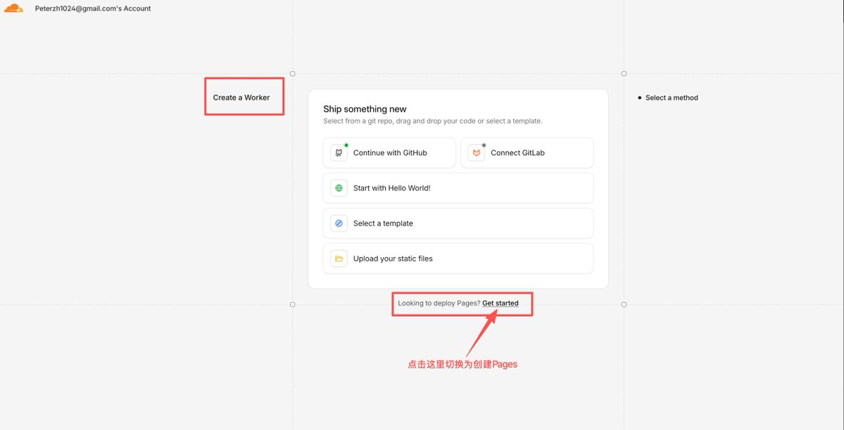Open Peterzh1024@gmail.com's Account
Screen dimensions: 844x430
(93, 8)
